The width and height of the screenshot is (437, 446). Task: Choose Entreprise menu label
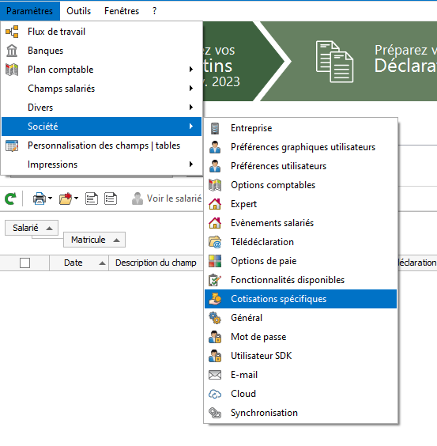(x=251, y=128)
